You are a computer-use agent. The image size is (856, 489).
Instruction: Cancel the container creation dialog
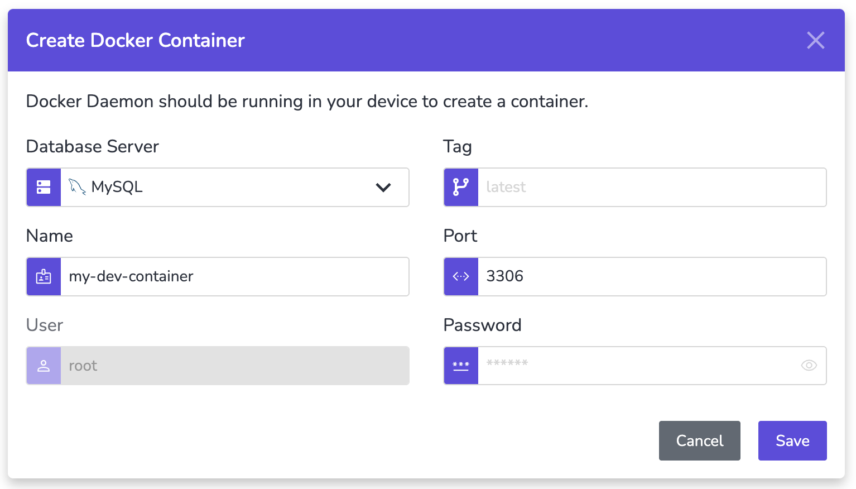pos(700,440)
